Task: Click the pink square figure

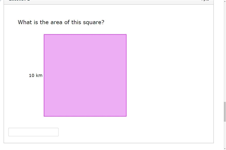Action: [85, 75]
